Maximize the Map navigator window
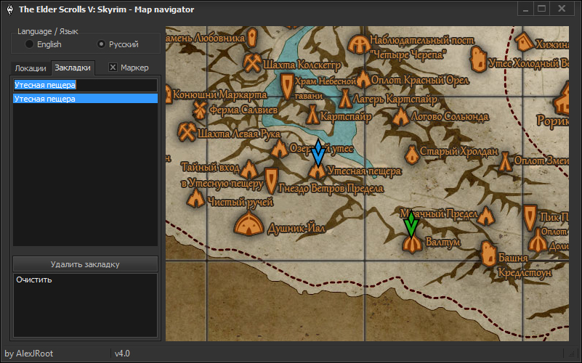 (x=541, y=9)
